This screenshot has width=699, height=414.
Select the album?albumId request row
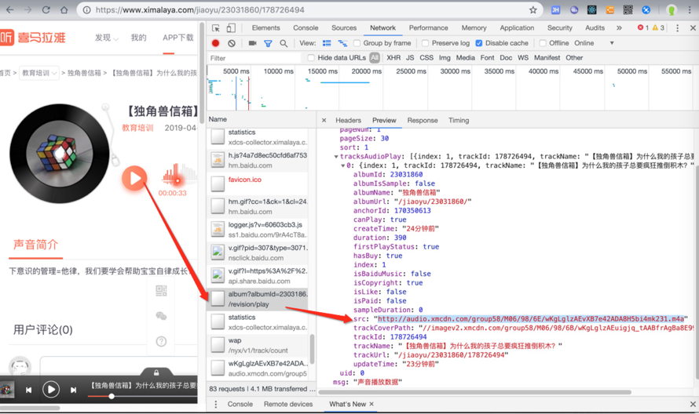coord(258,300)
